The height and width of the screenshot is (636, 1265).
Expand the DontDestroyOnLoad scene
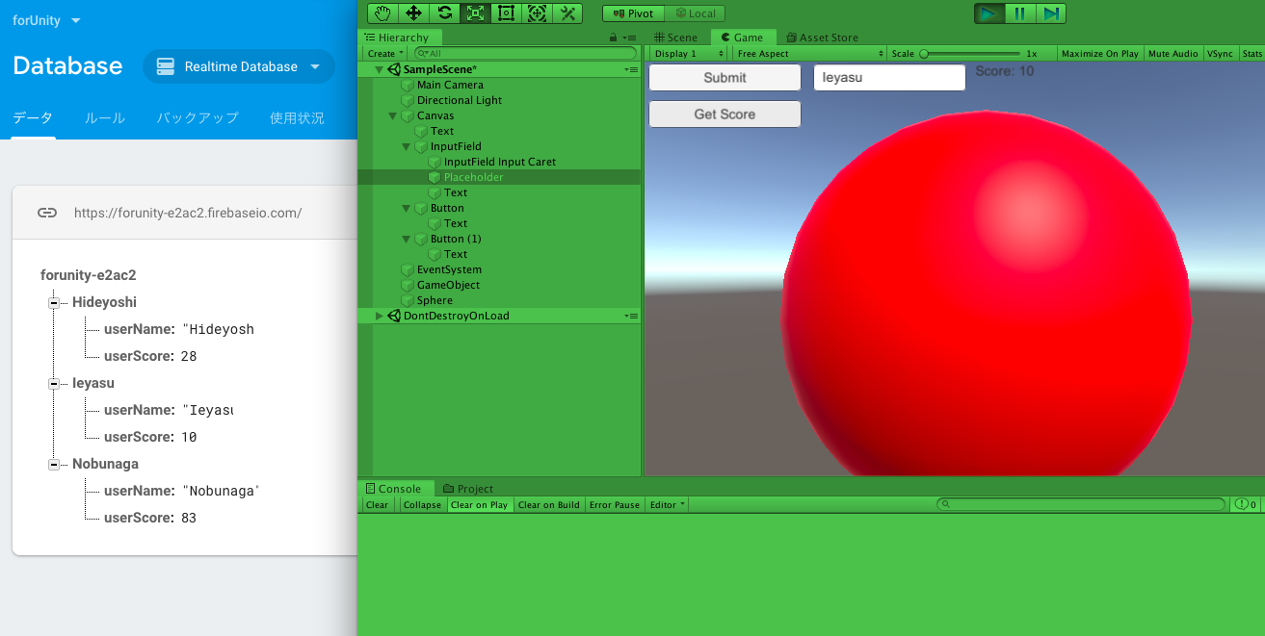(379, 316)
